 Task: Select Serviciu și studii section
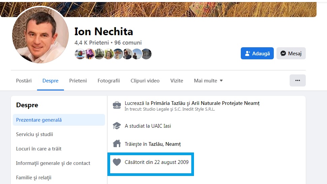[34, 134]
